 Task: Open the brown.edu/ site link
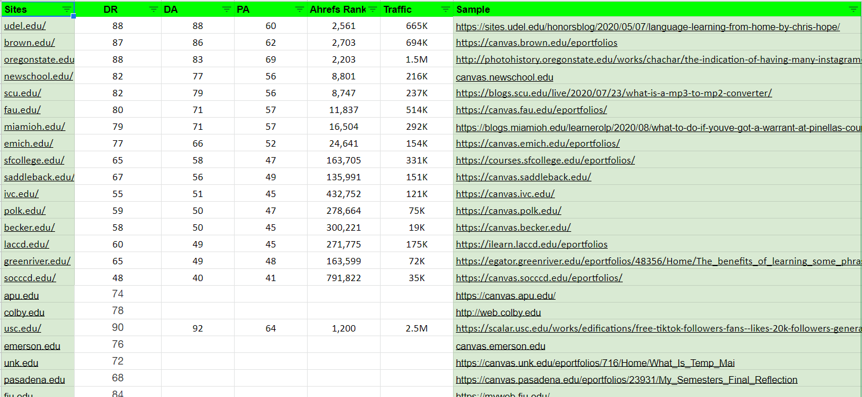(30, 43)
